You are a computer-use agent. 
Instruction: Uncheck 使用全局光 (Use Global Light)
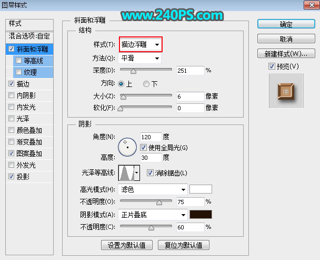[143, 147]
